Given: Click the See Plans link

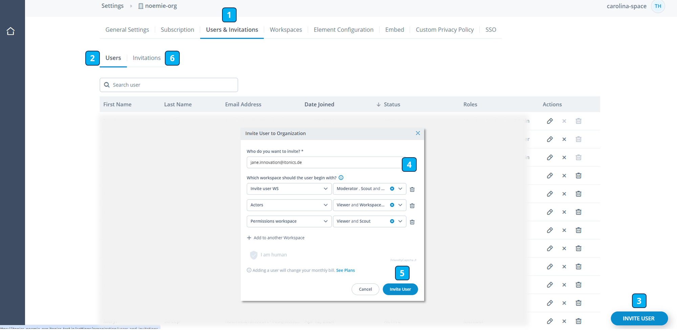Looking at the screenshot, I should coord(345,270).
